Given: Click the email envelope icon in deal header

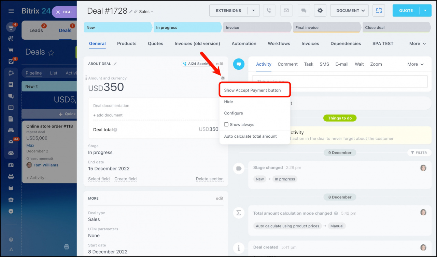Looking at the screenshot, I should [x=286, y=11].
